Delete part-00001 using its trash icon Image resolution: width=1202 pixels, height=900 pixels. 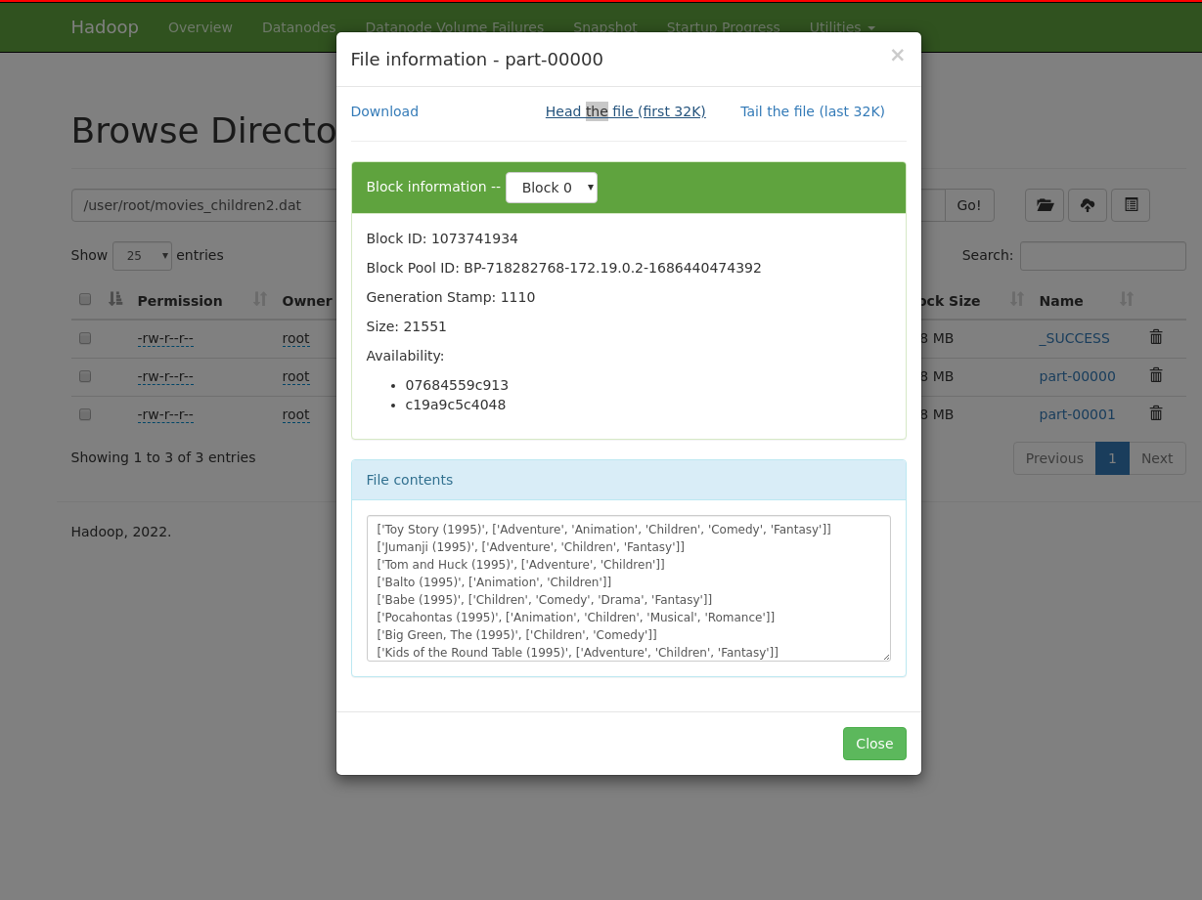[x=1156, y=413]
